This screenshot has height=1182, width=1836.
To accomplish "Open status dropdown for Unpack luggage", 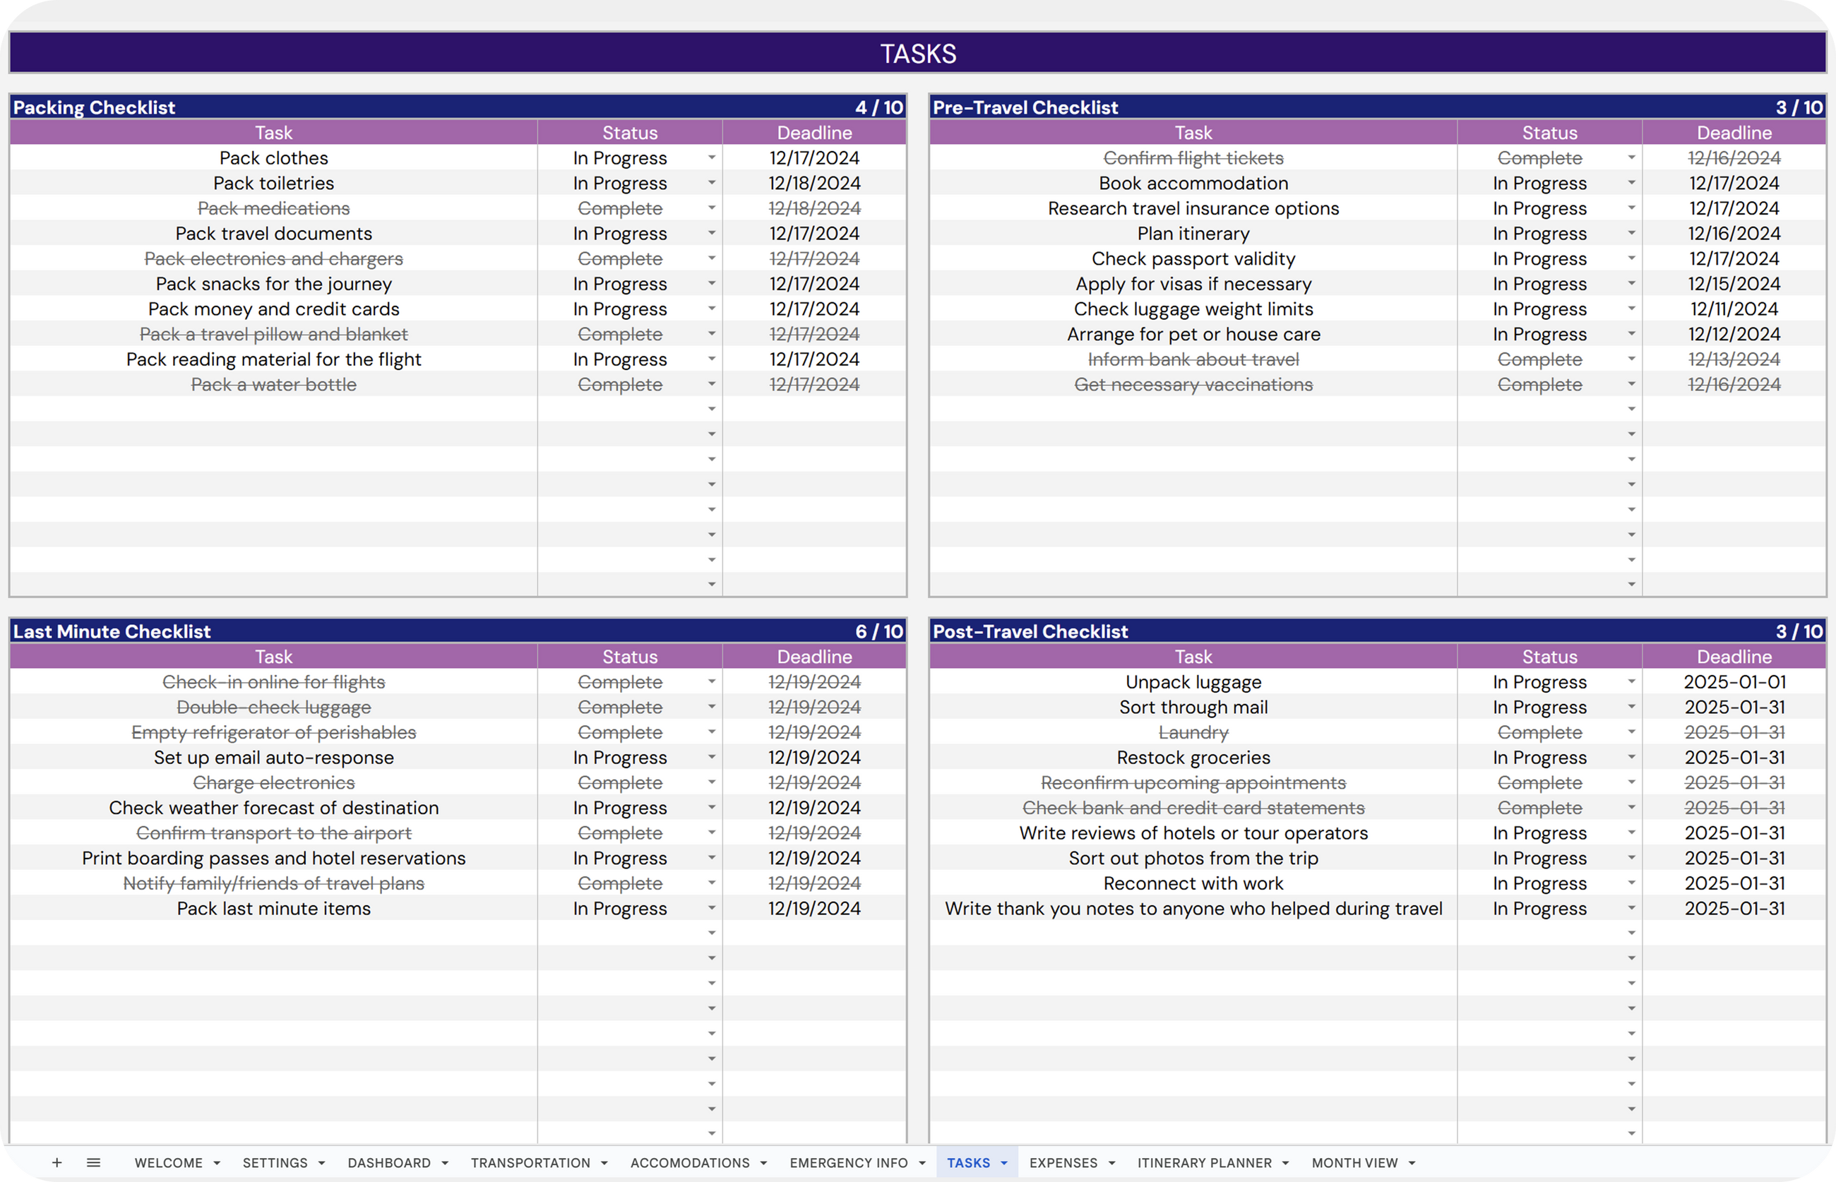I will point(1631,682).
